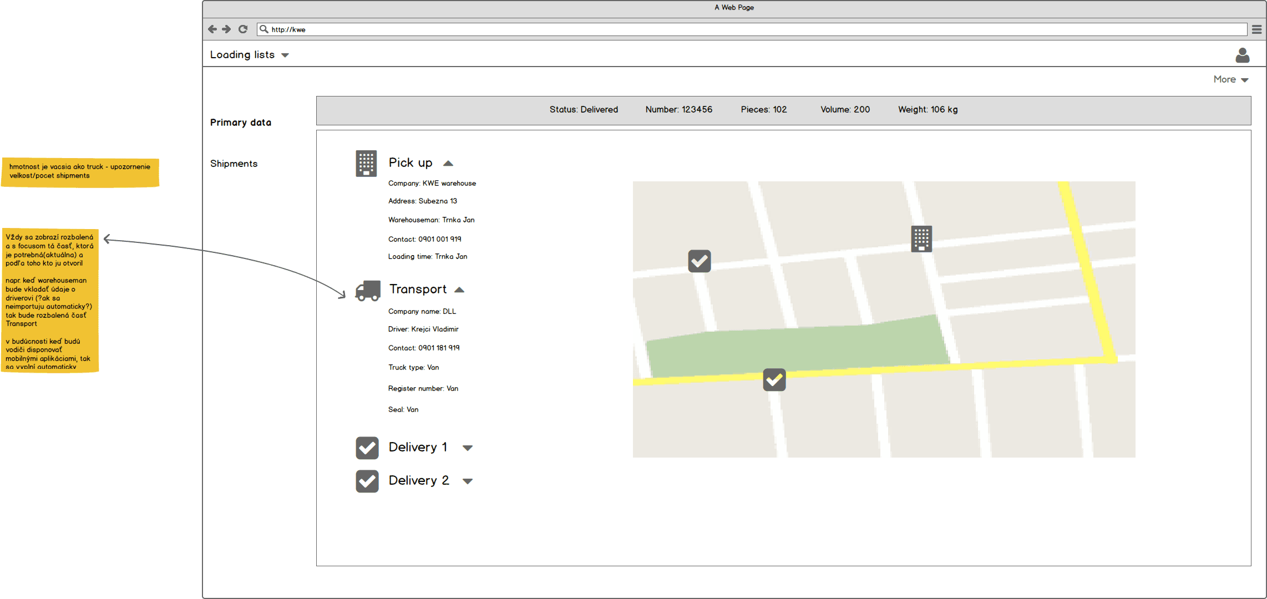Expand the Delivery 2 details

pyautogui.click(x=468, y=481)
